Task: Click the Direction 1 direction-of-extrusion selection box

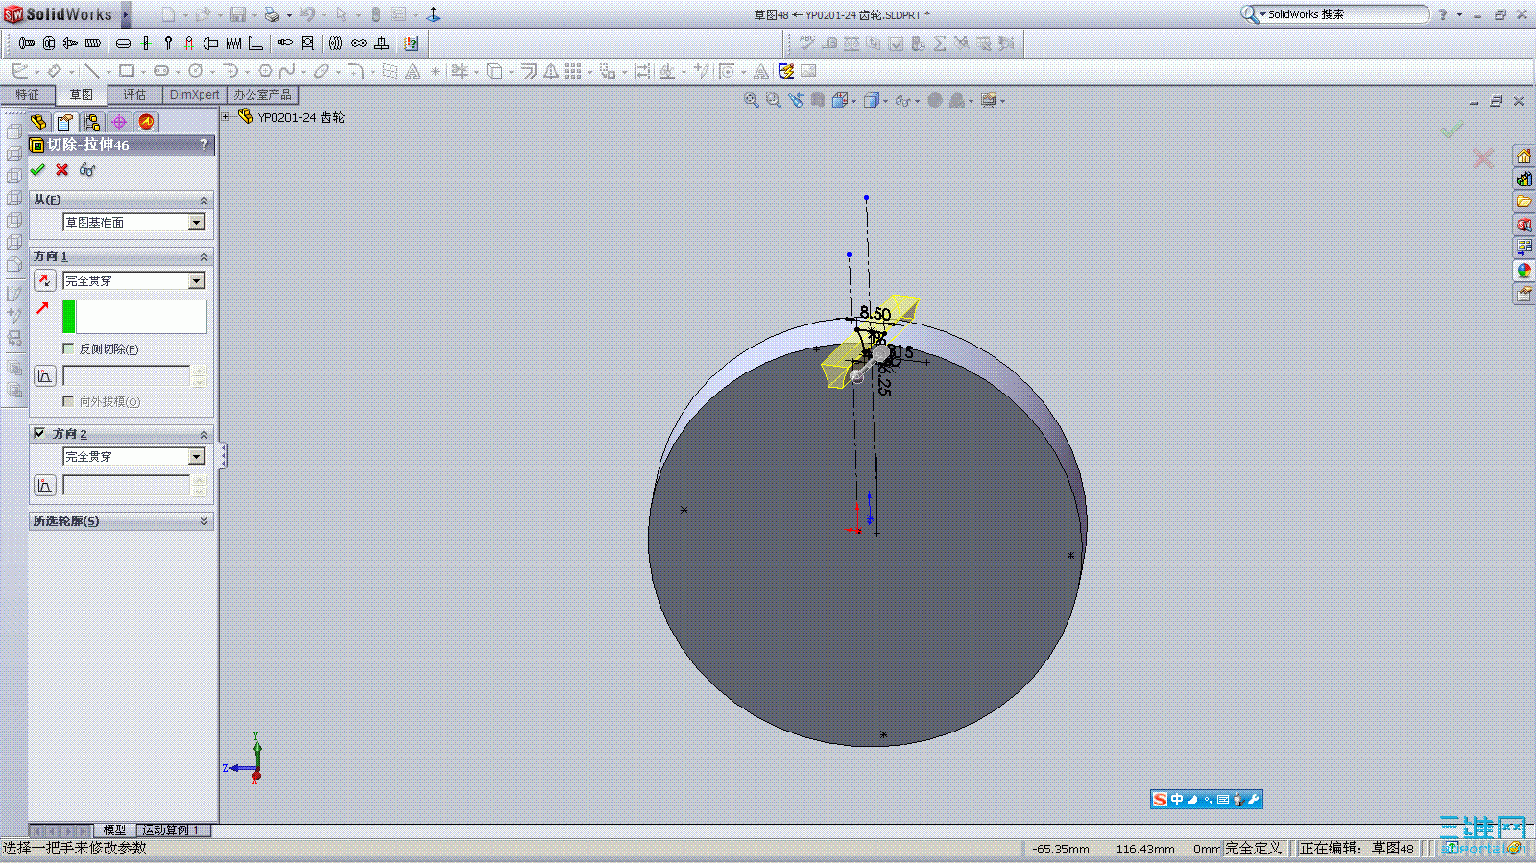Action: [x=134, y=317]
